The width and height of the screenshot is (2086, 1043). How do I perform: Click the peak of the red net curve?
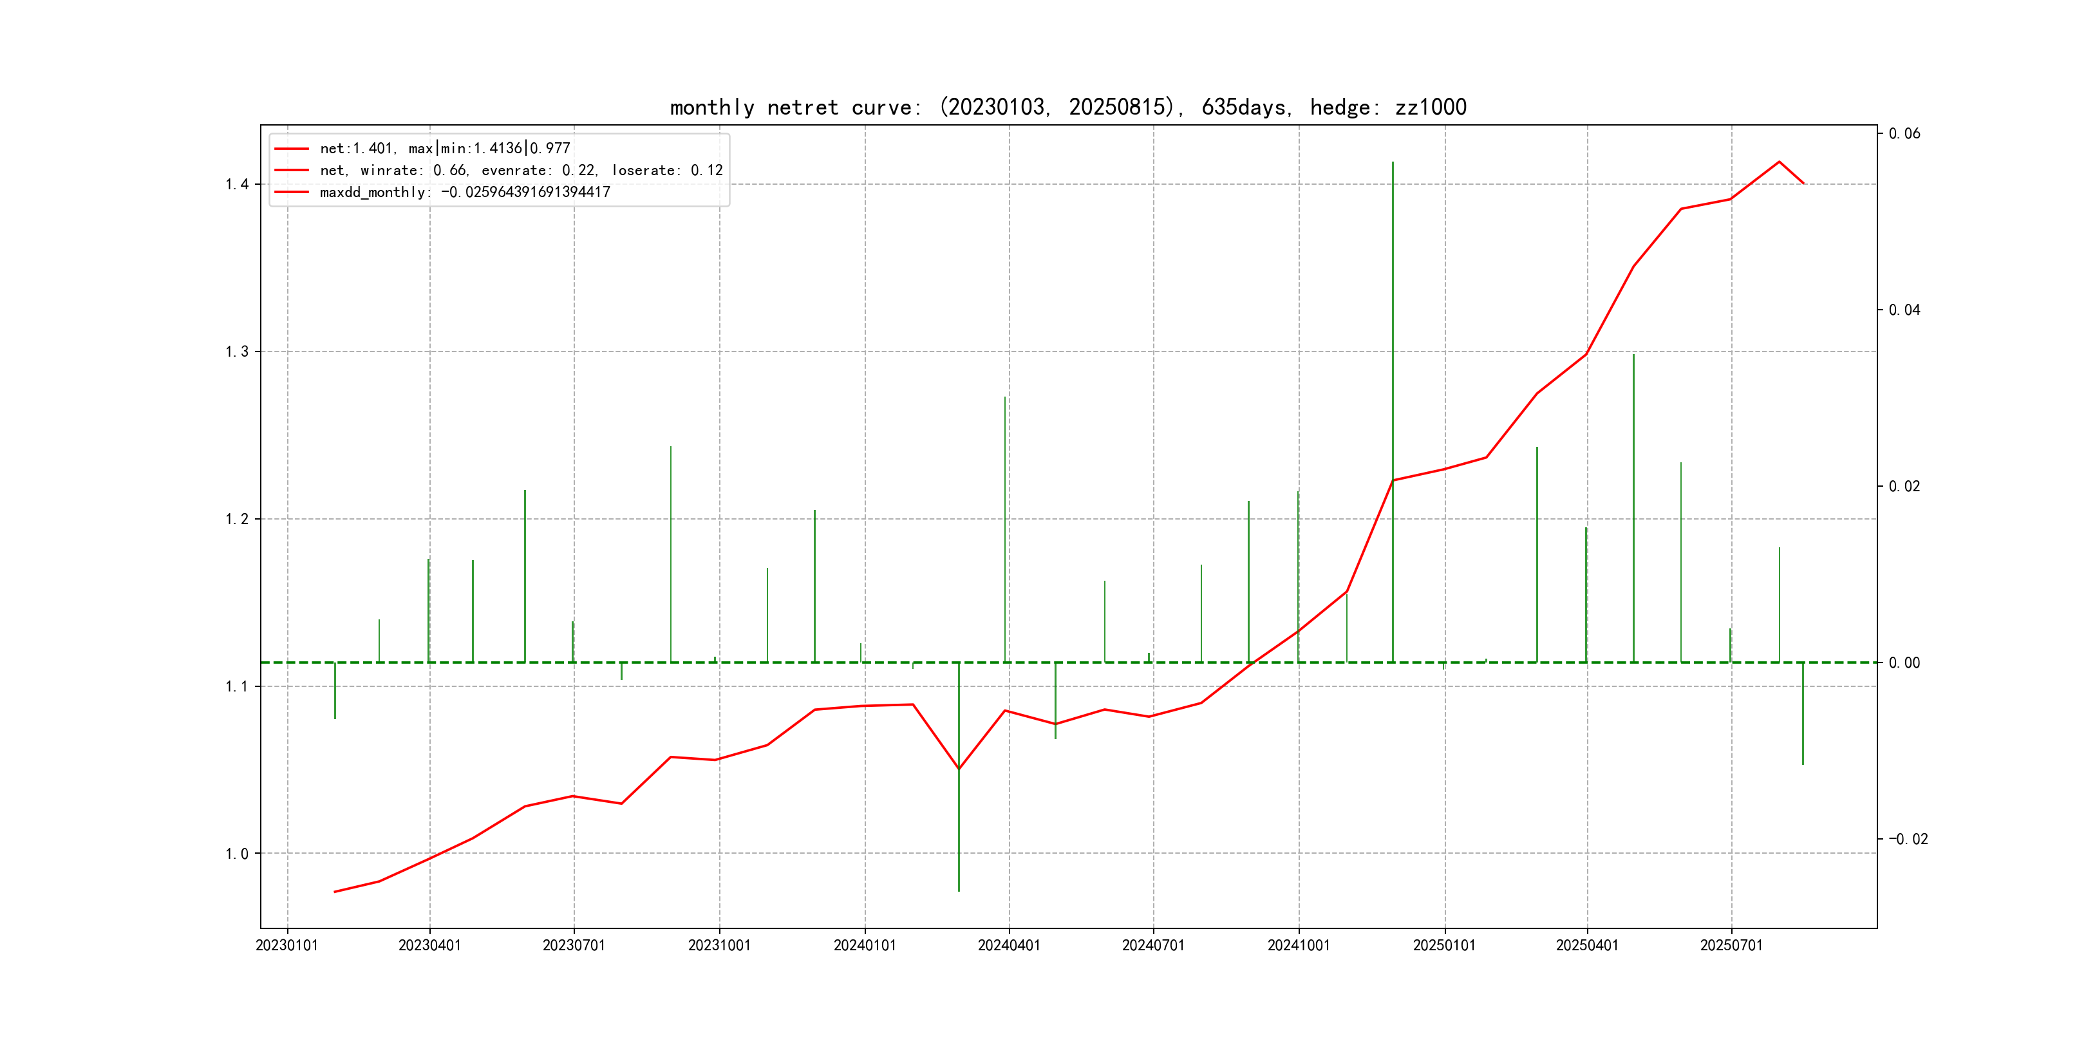pyautogui.click(x=1779, y=162)
